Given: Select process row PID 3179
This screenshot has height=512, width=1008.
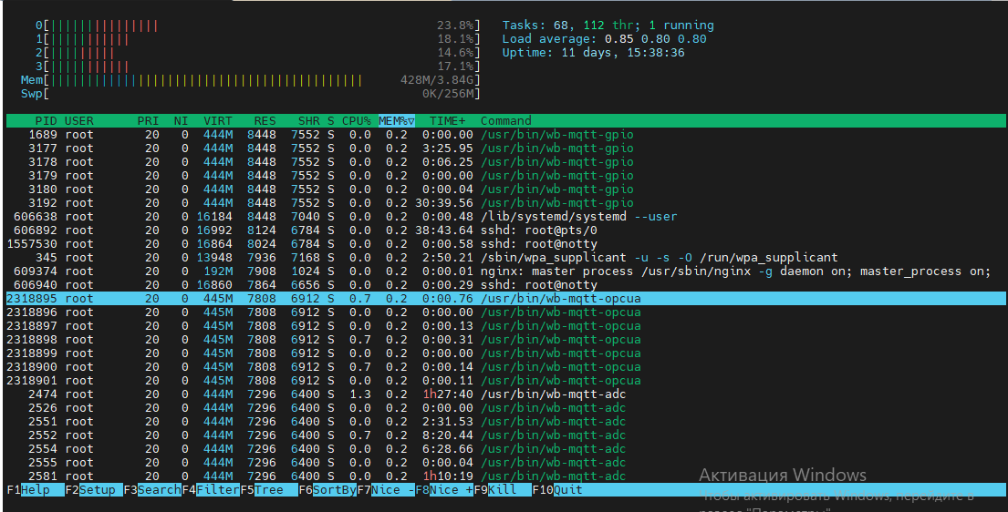Looking at the screenshot, I should [506, 176].
